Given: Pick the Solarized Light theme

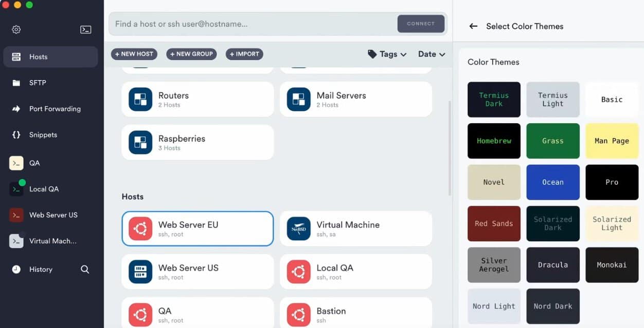Looking at the screenshot, I should click(612, 223).
